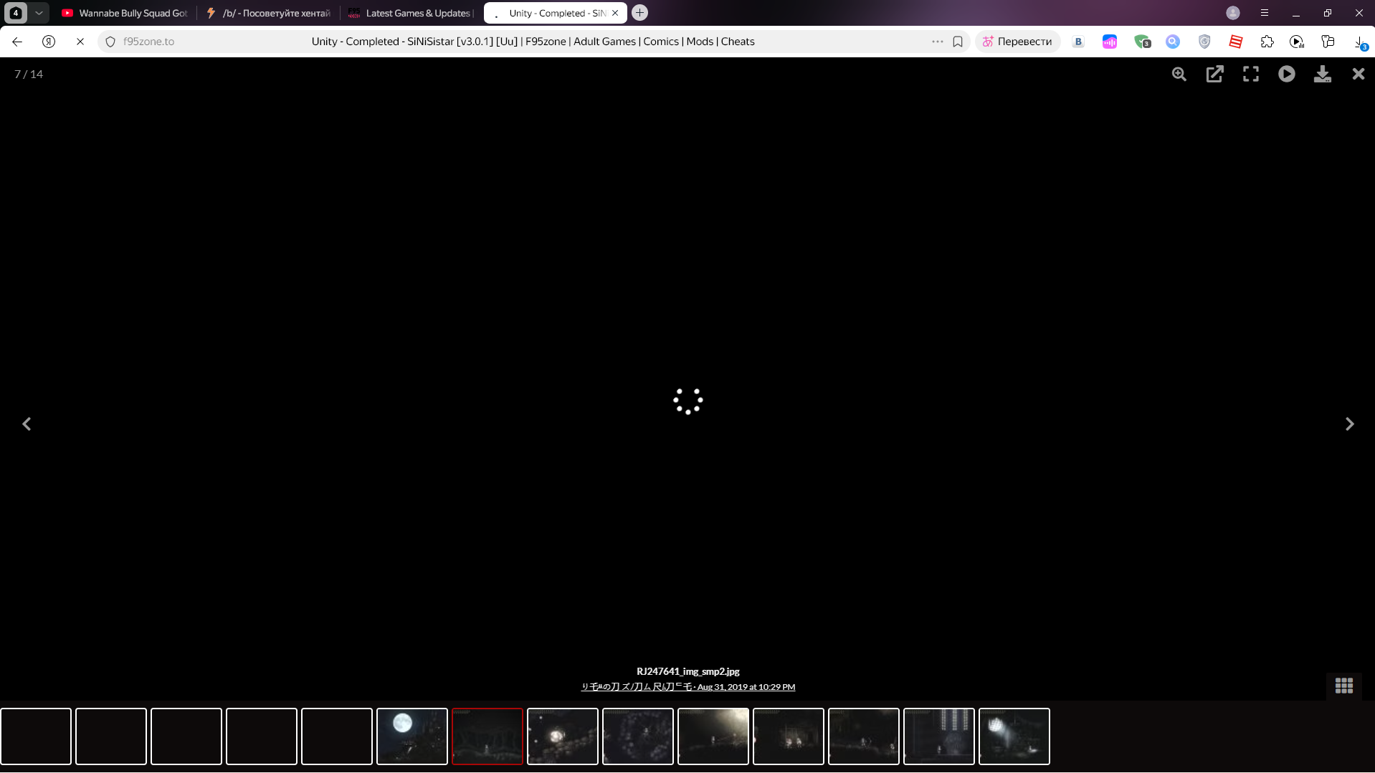Open a new browser tab
Image resolution: width=1375 pixels, height=773 pixels.
pos(640,13)
